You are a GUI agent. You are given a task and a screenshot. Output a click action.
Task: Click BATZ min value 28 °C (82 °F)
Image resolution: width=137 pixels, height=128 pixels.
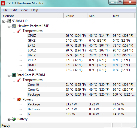point(98,55)
